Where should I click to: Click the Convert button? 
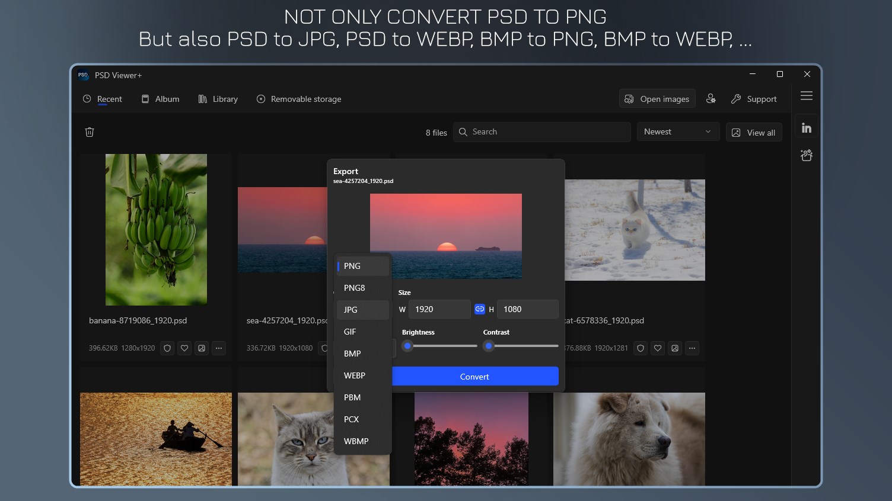[x=475, y=377]
